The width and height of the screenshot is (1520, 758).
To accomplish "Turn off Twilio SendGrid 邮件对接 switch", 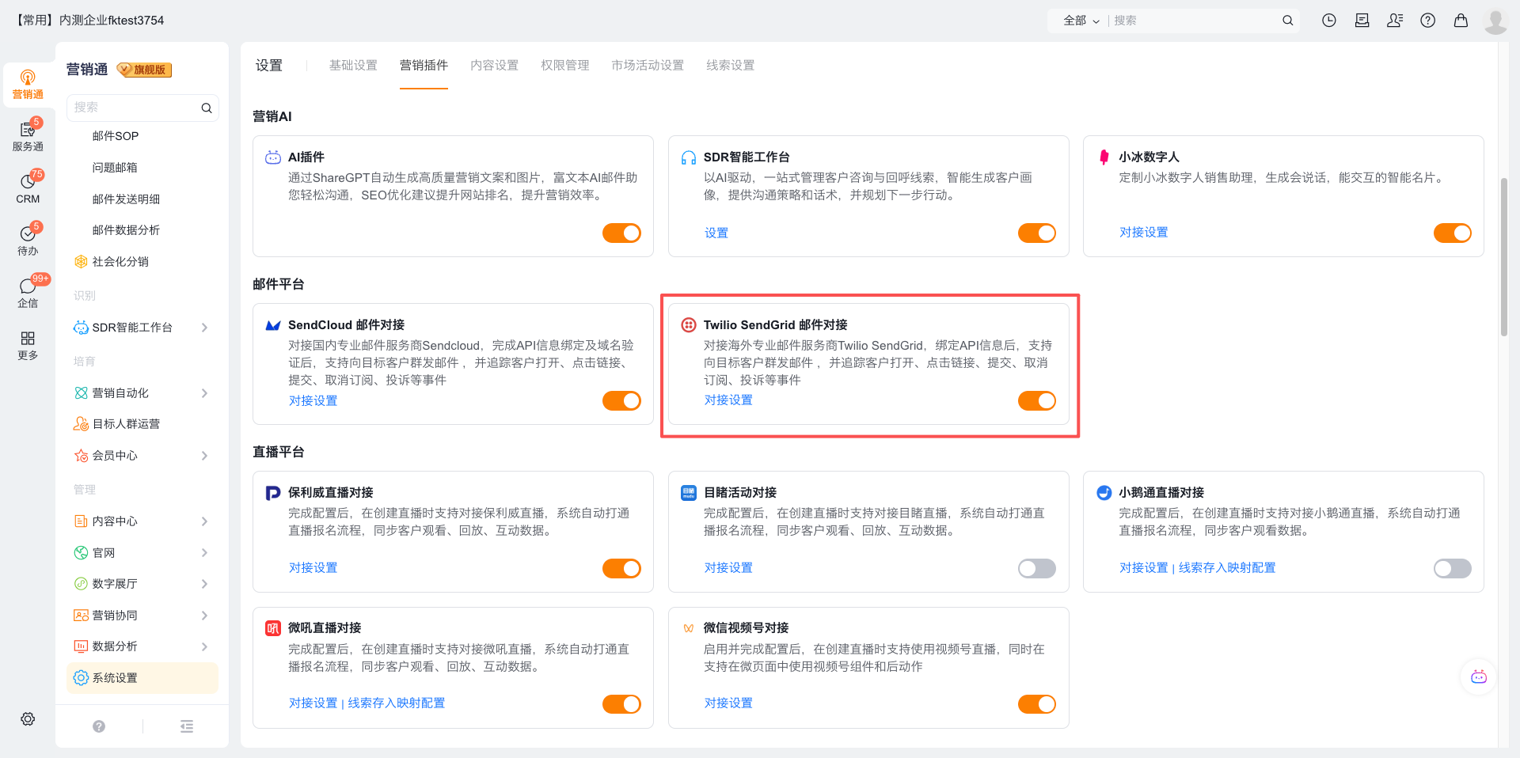I will click(x=1037, y=401).
